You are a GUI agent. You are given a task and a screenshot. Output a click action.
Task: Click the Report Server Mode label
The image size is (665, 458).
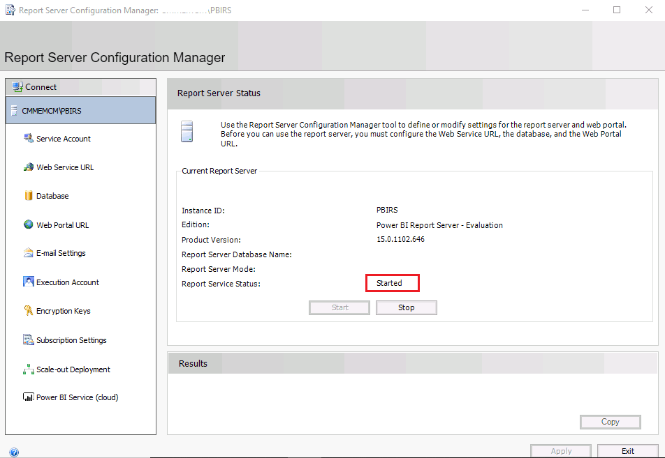tap(219, 269)
